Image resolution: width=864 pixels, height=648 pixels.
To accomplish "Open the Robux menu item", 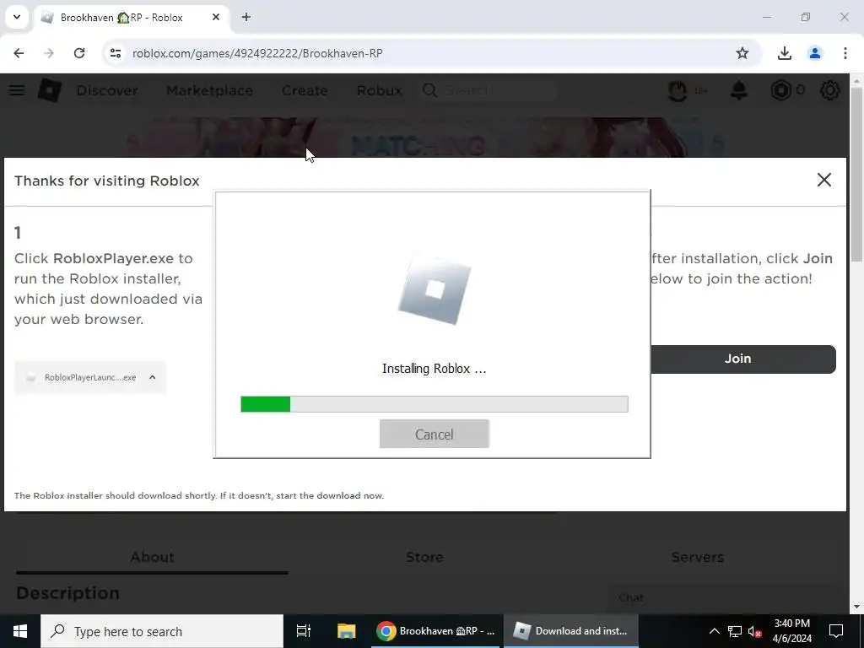I will [x=379, y=90].
